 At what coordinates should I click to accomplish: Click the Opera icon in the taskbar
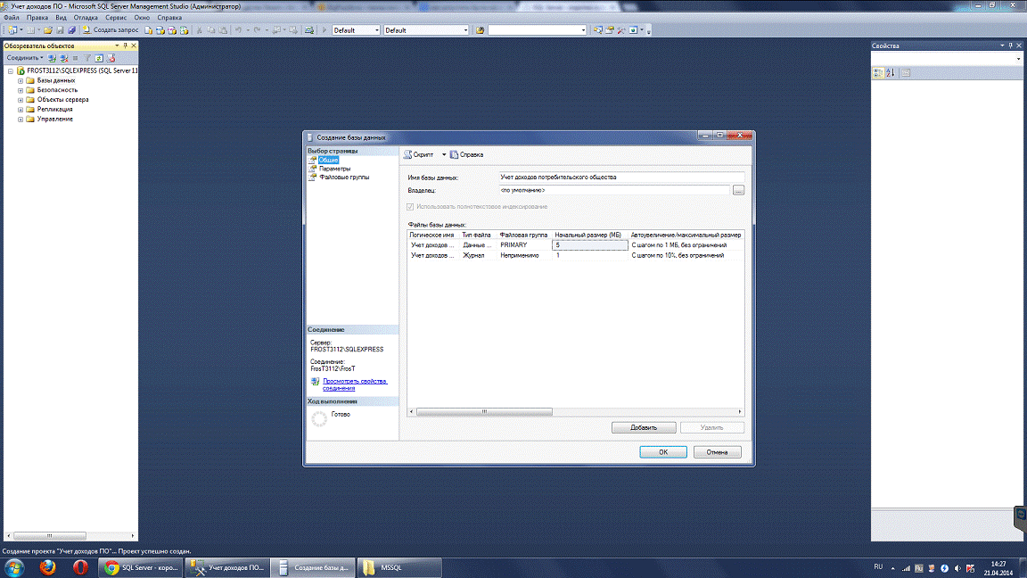point(80,567)
